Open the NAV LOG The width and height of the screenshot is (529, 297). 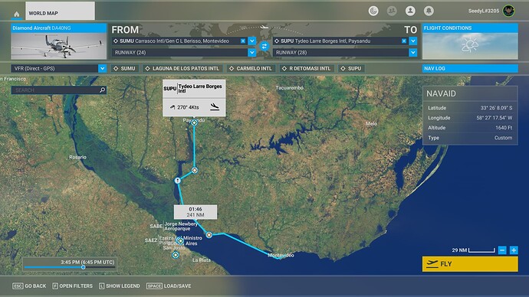point(470,68)
